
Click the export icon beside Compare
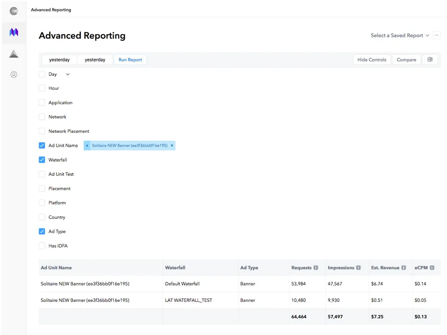430,59
